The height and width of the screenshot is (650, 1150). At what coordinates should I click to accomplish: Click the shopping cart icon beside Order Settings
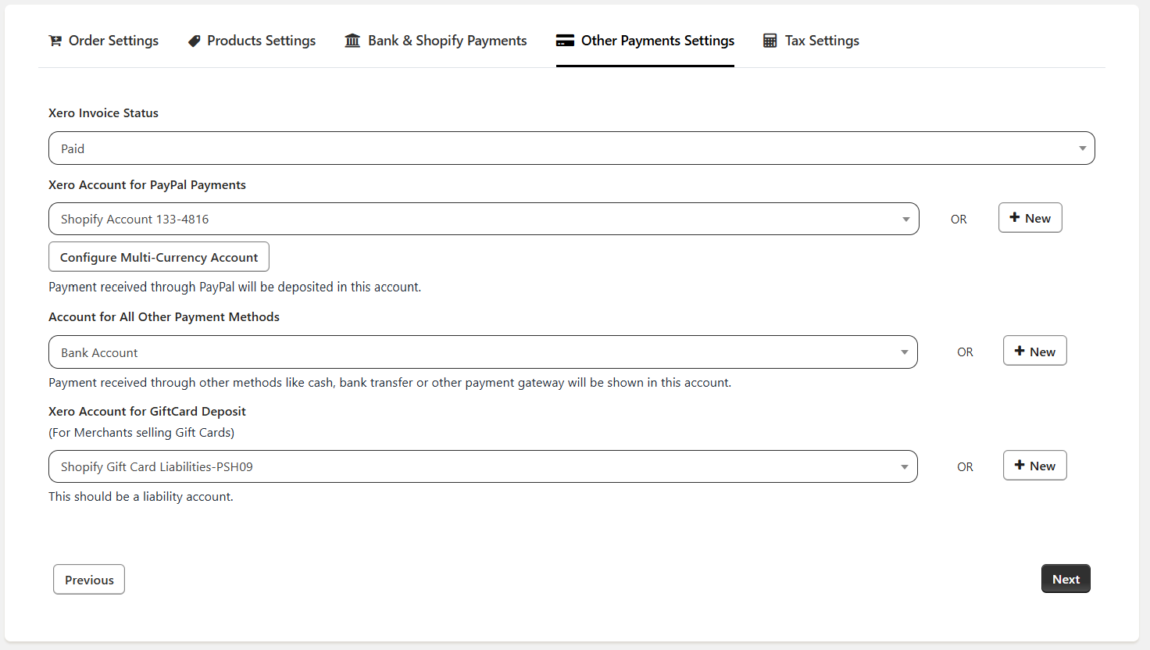[55, 41]
